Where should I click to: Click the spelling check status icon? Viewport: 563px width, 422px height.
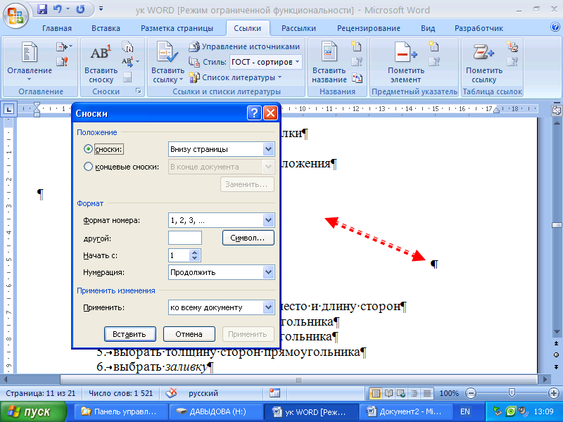point(171,393)
